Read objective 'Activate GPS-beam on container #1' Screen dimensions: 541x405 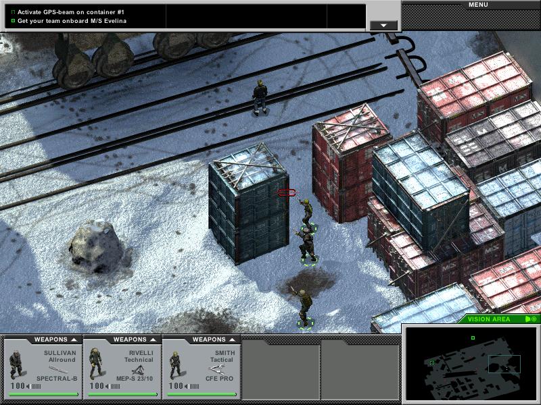pos(71,12)
